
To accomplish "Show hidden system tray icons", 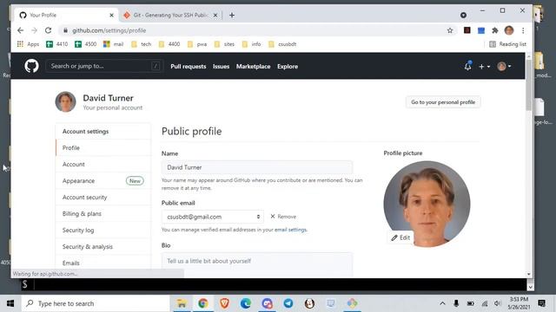I will coord(442,303).
